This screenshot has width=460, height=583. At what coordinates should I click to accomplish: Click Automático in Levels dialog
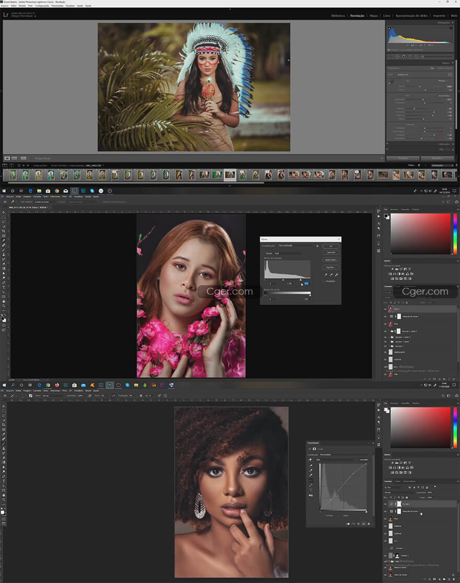coord(330,260)
